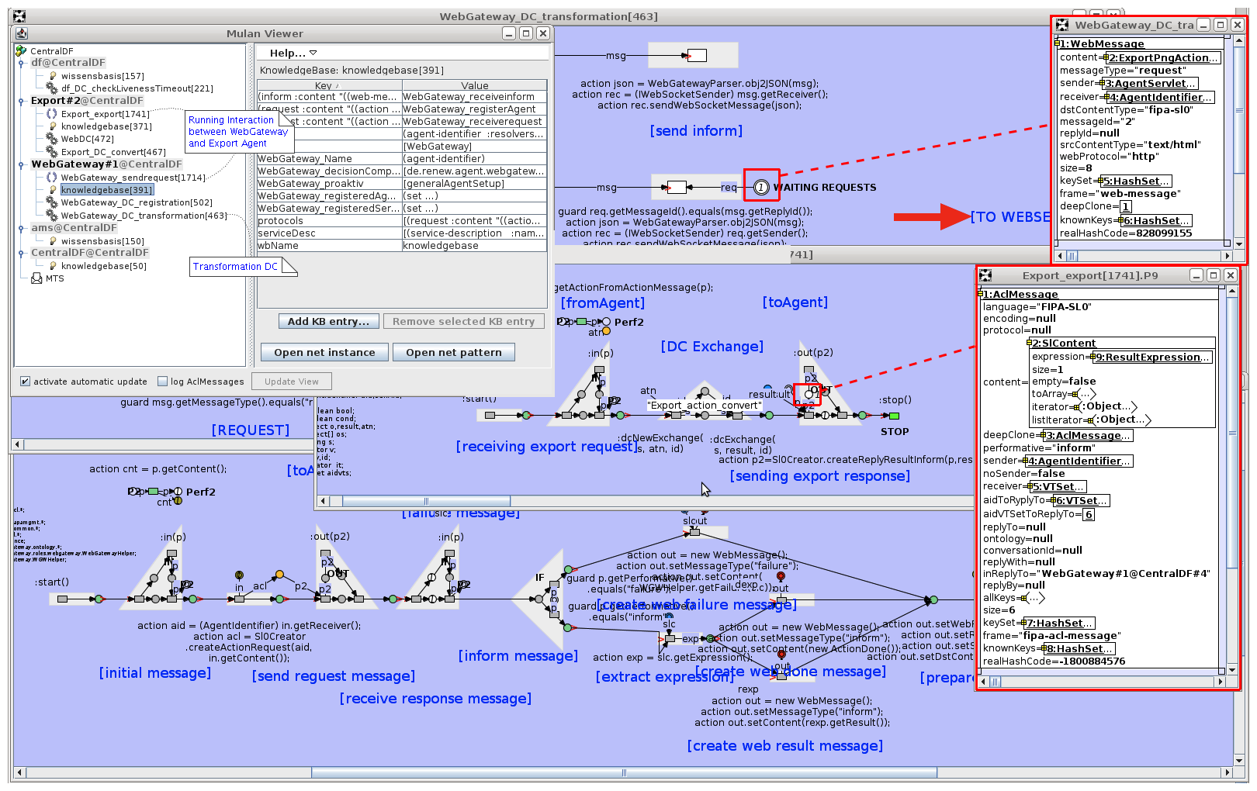
Task: Collapse df@CentralDF tree node handle
Action: click(21, 63)
